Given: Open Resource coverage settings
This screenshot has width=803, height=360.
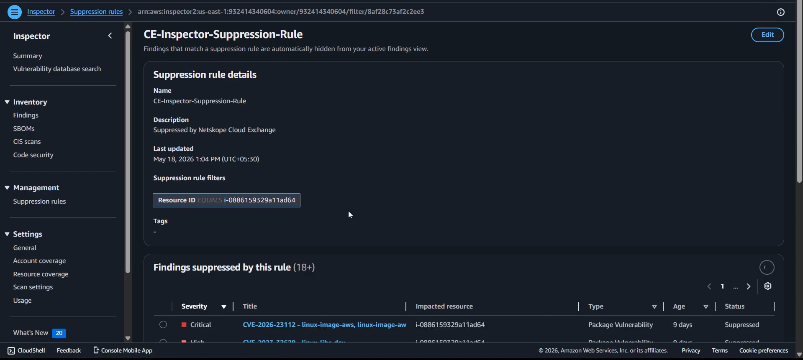Looking at the screenshot, I should pos(41,274).
